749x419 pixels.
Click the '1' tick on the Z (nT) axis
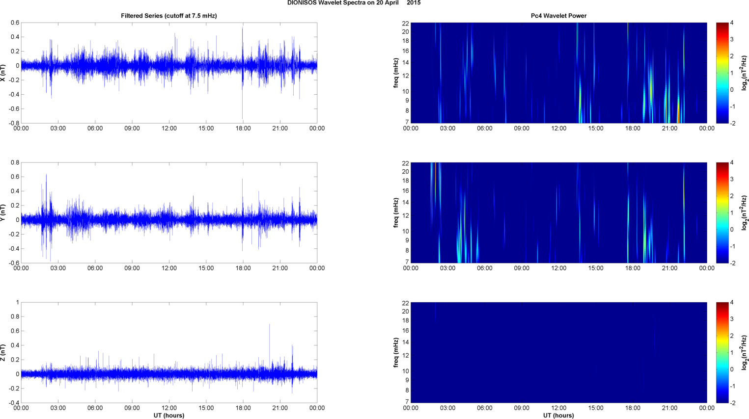click(18, 302)
